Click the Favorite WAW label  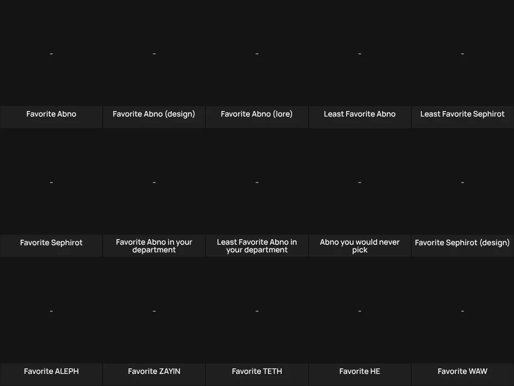click(462, 371)
